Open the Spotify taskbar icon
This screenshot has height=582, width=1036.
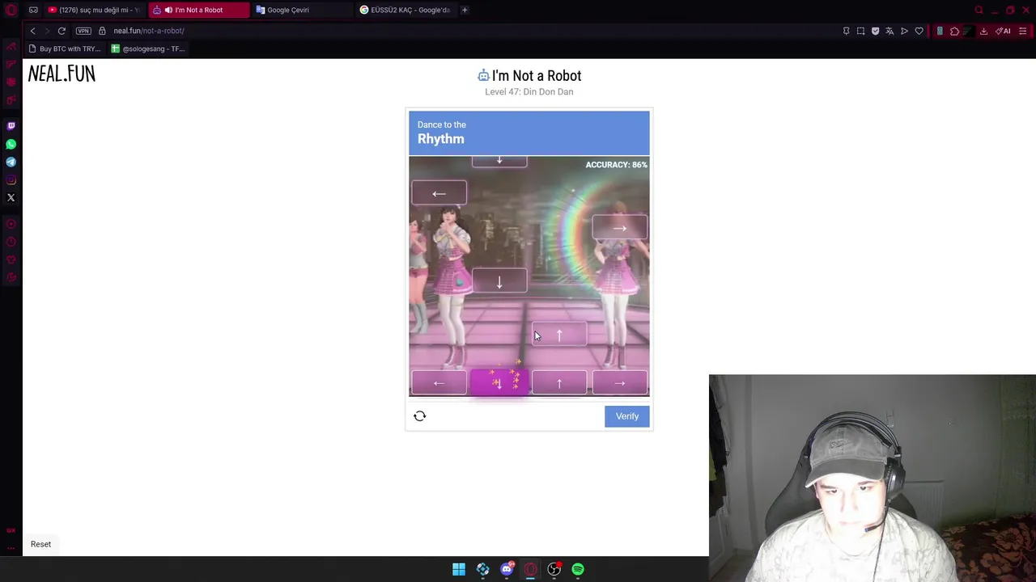[x=578, y=569]
